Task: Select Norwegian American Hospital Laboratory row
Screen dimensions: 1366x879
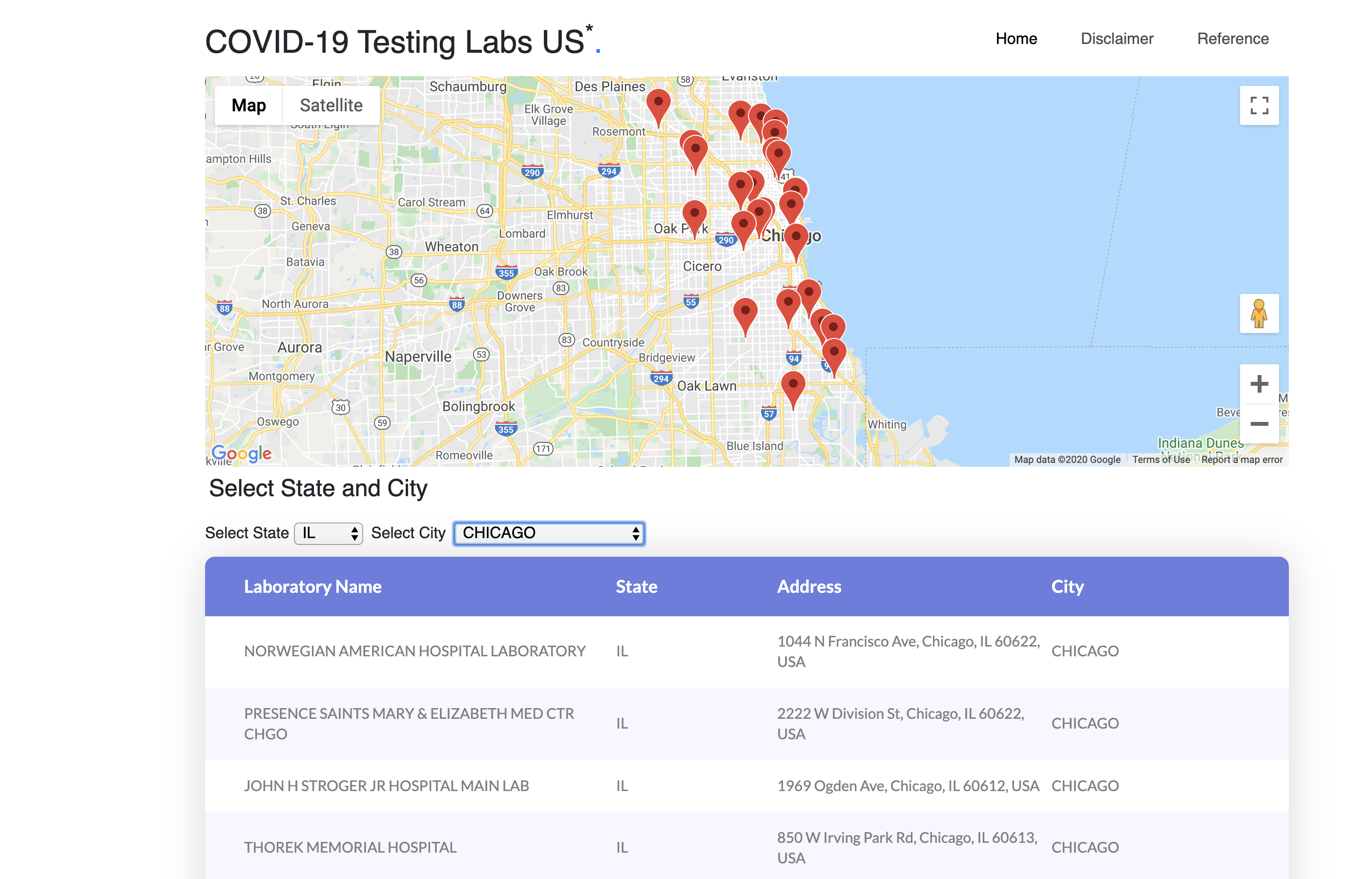Action: [x=414, y=650]
